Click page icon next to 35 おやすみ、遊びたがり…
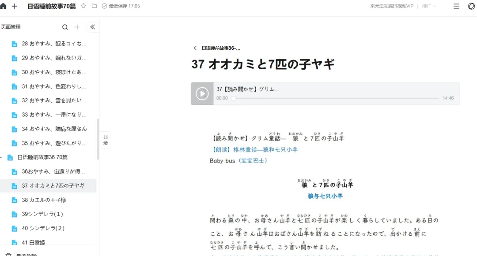 (14, 144)
